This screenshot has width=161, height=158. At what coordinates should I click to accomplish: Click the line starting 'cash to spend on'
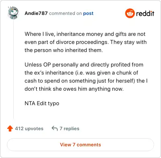click(86, 81)
